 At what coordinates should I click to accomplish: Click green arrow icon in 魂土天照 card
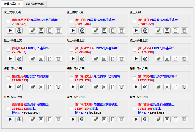(158, 31)
